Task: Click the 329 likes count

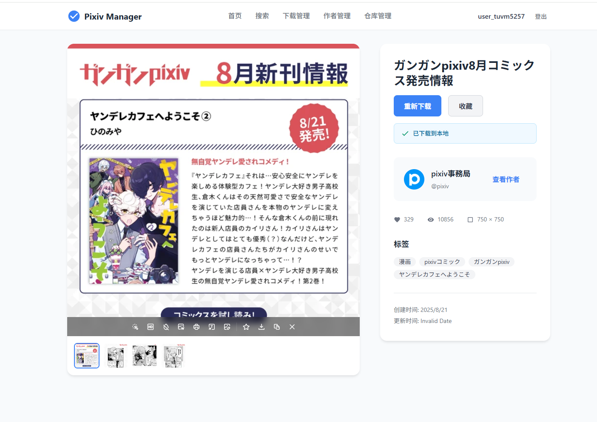Action: pyautogui.click(x=409, y=220)
